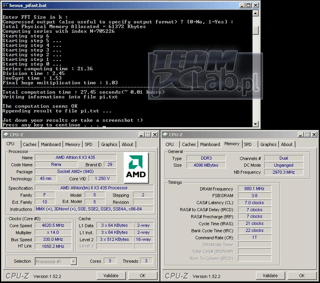The height and width of the screenshot is (283, 320).
Task: Click the NB Frequency value '2970.3 MHz'
Action: click(284, 172)
